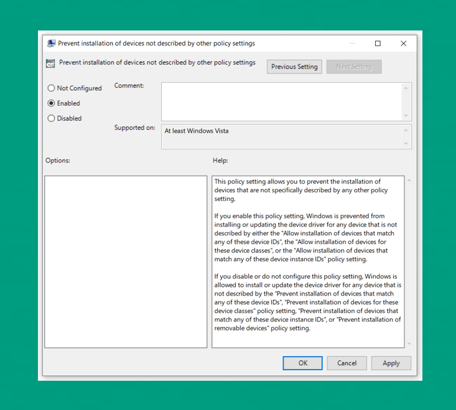
Task: Click the Help text starting 'This policy setting'
Action: [300, 190]
